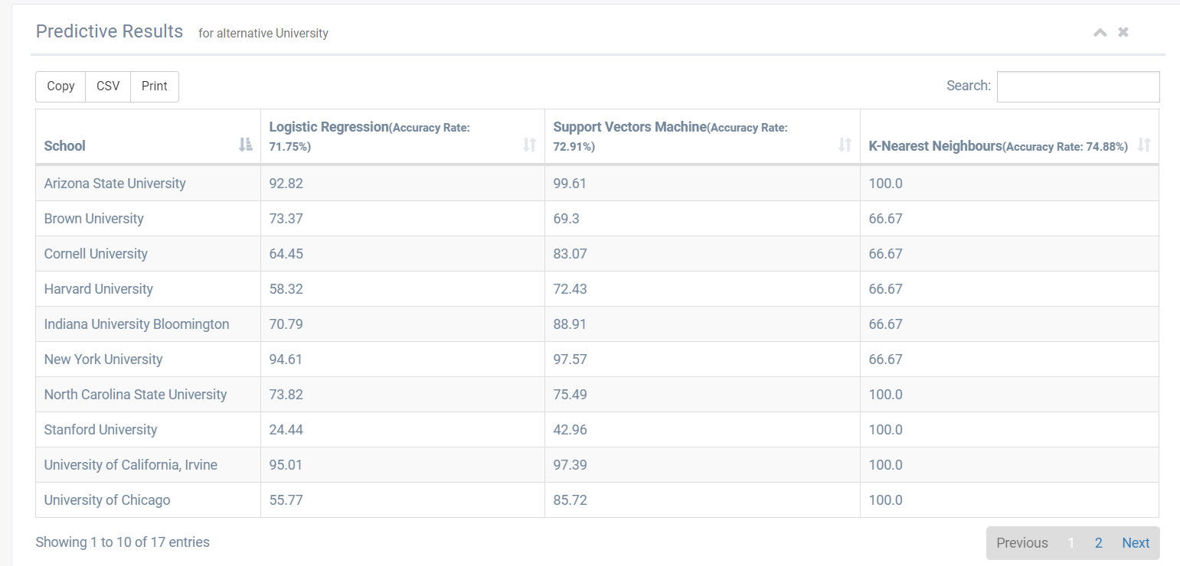Sort by School column sort icon

pos(245,145)
